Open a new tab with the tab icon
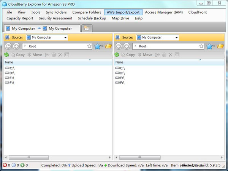228x171 pixels. 87,28
